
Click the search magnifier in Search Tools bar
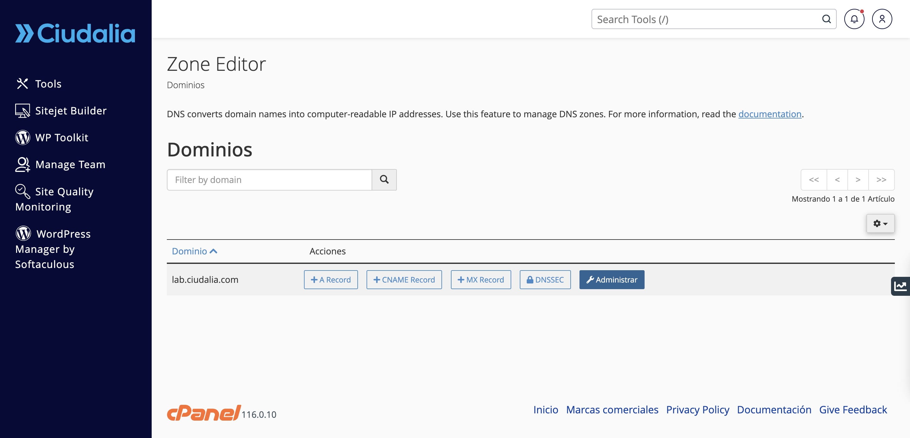pos(826,19)
